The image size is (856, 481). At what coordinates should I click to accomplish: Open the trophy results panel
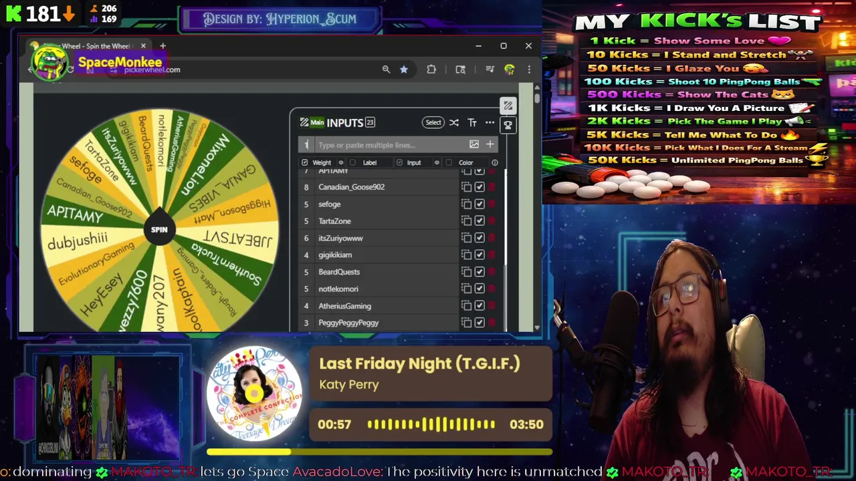(x=508, y=125)
